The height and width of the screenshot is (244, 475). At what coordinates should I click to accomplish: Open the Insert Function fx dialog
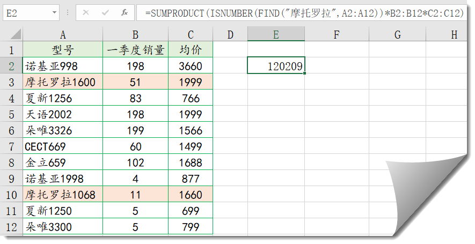(x=124, y=13)
